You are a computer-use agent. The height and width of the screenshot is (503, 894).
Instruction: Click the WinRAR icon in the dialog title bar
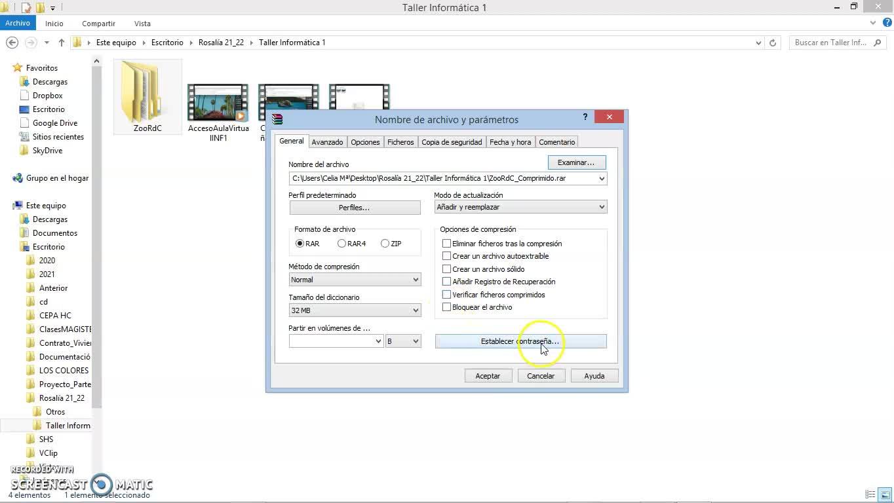pos(278,119)
